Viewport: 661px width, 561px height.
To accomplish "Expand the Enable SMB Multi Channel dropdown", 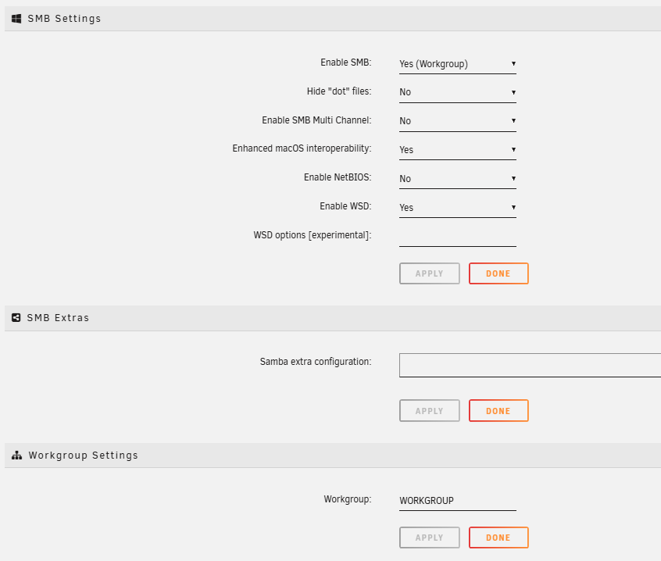I will (x=457, y=121).
